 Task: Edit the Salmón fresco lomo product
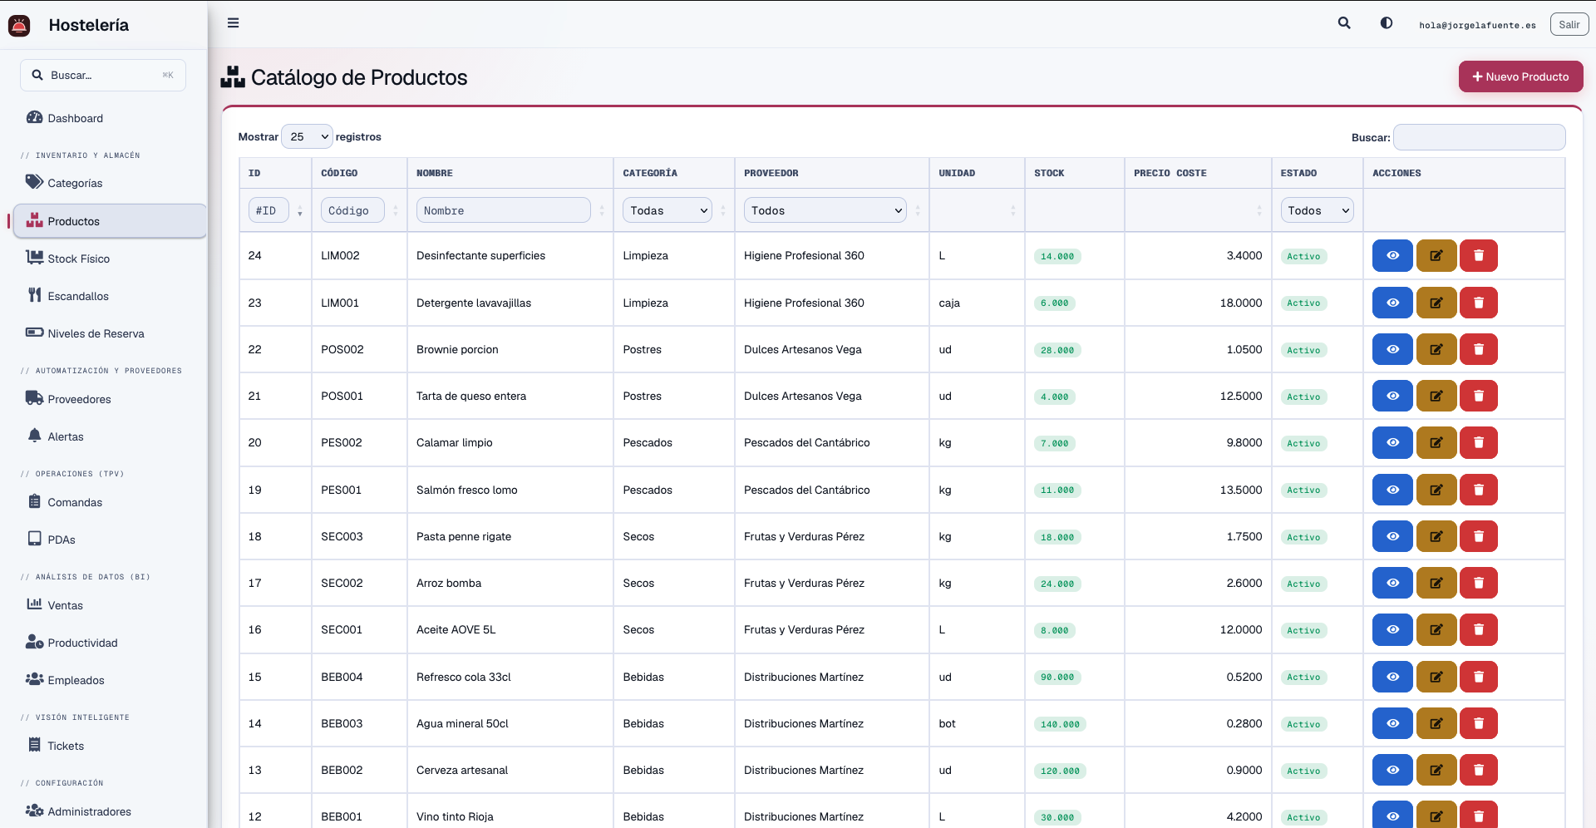[1436, 490]
